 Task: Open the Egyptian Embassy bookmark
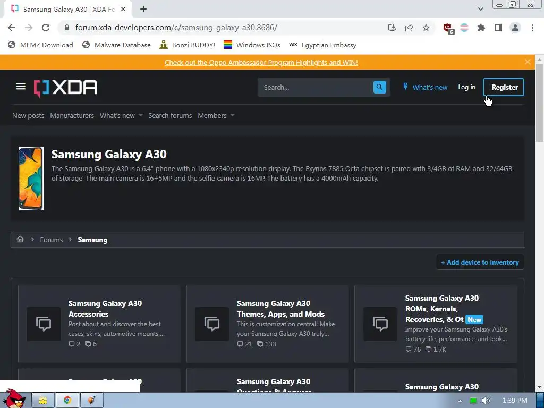(323, 45)
